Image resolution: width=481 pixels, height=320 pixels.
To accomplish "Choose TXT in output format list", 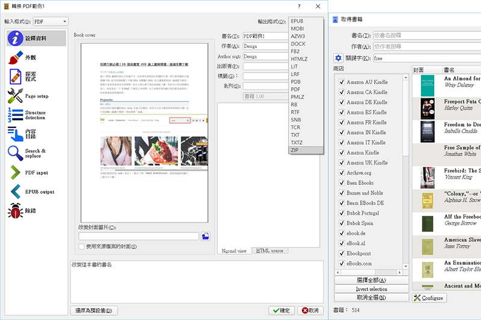I will (x=306, y=135).
